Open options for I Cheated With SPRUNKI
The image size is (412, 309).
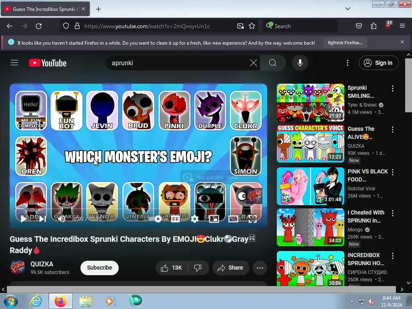[393, 213]
